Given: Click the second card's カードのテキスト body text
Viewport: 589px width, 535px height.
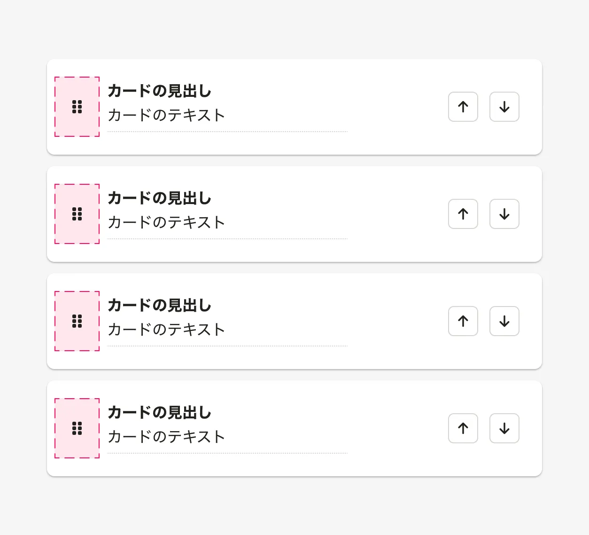Looking at the screenshot, I should (166, 222).
